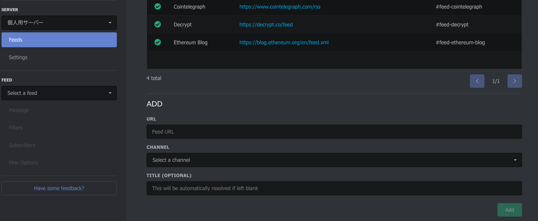Focus the Feed URL input field

pos(334,132)
